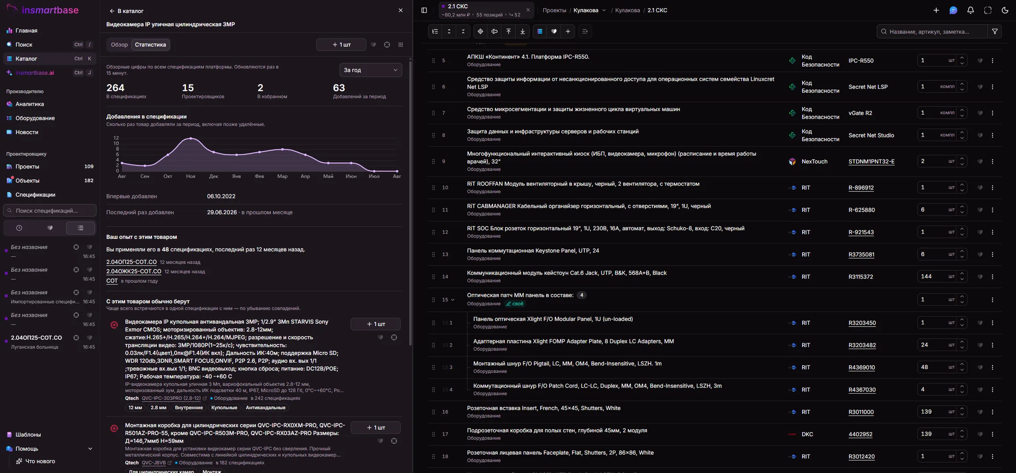Show recent specifications clock icon
Image resolution: width=1016 pixels, height=473 pixels.
tap(19, 228)
